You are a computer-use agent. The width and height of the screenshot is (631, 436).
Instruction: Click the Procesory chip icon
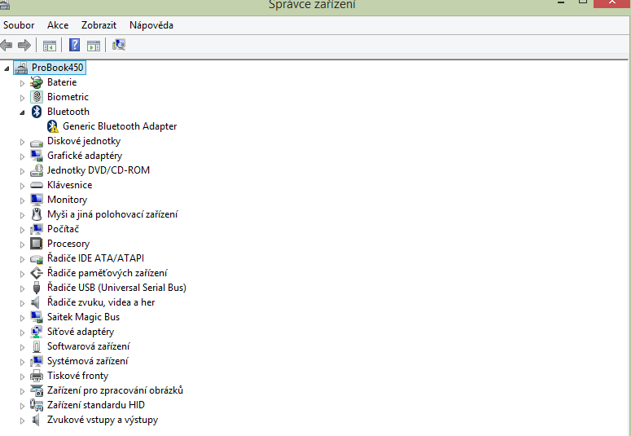coord(37,244)
